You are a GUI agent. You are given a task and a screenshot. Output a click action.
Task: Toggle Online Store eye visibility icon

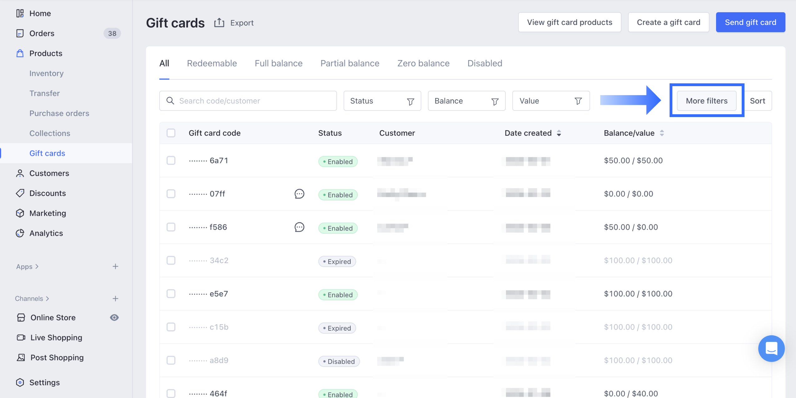(x=114, y=317)
